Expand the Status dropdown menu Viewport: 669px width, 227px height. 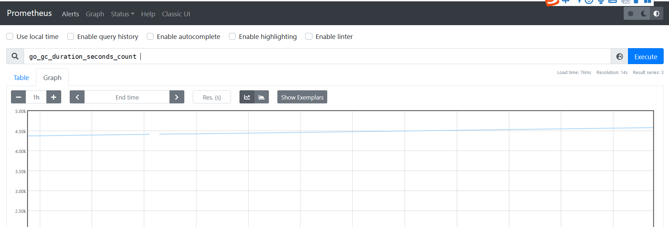122,14
